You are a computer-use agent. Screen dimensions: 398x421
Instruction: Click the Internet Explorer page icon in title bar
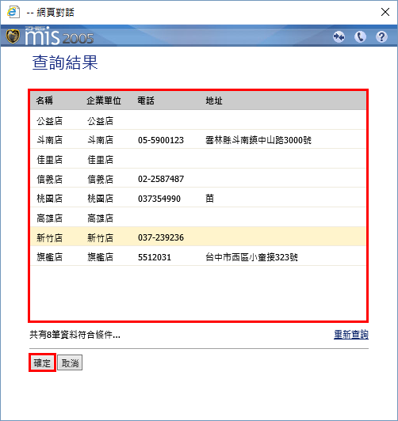tap(13, 12)
